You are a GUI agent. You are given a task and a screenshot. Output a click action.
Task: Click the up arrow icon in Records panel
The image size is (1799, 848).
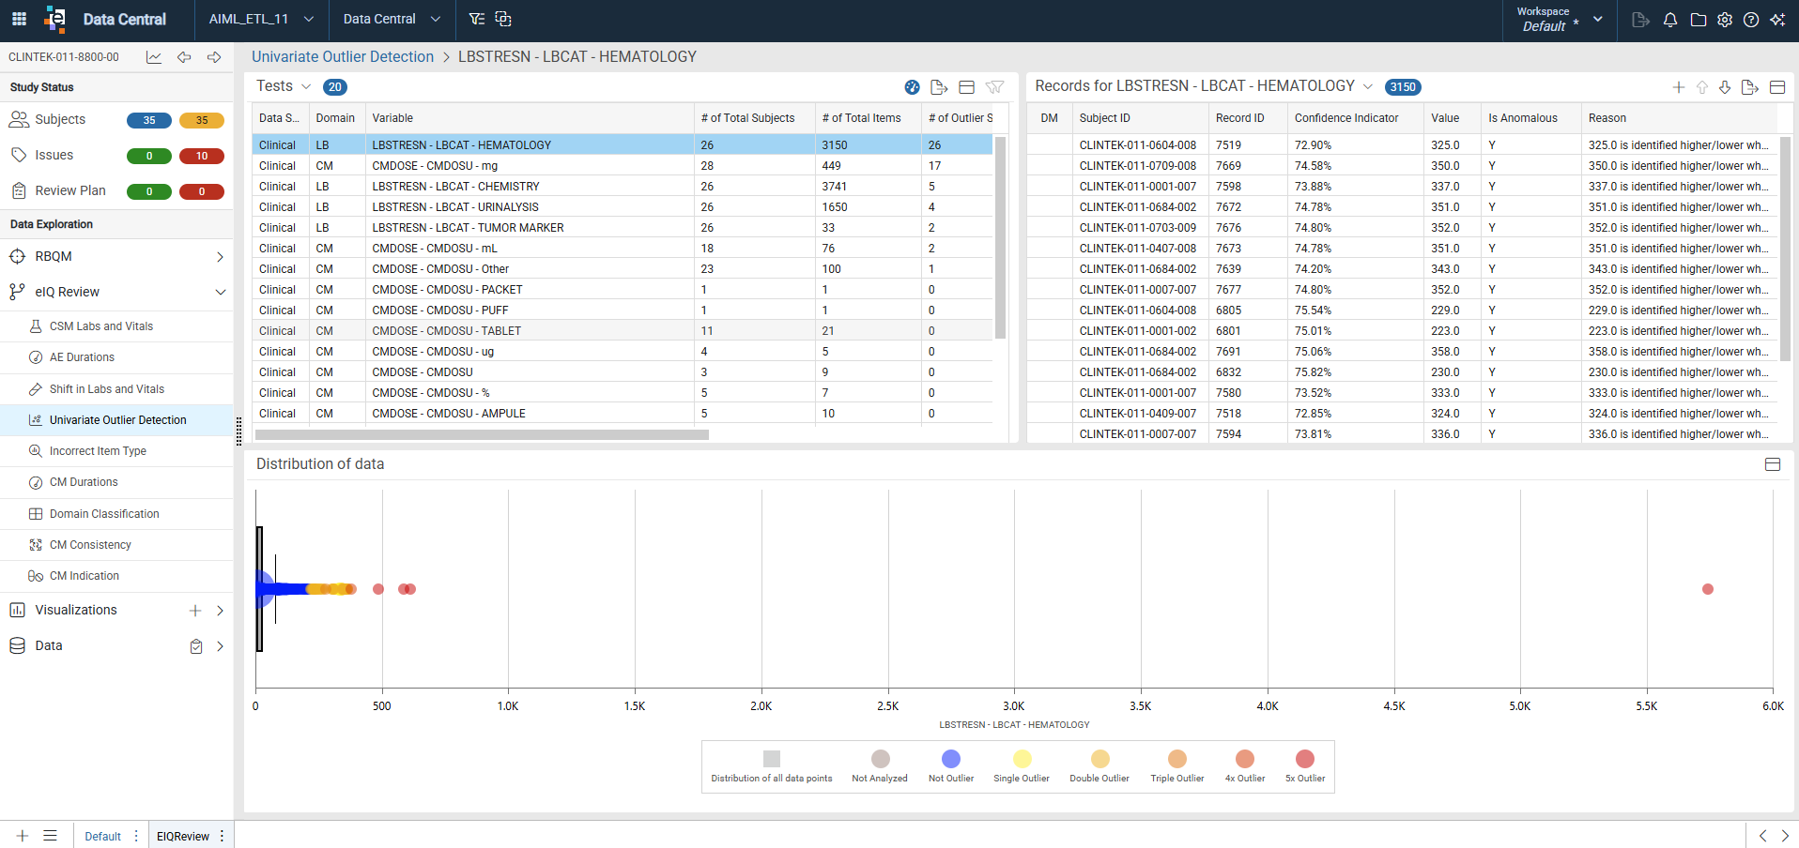point(1702,87)
